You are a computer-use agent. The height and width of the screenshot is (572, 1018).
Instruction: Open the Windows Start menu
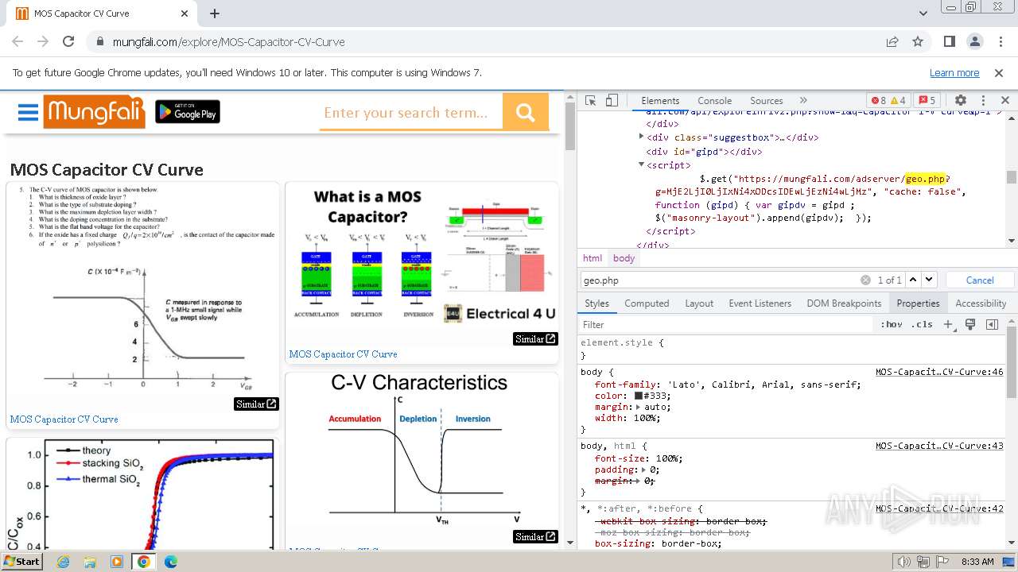21,561
